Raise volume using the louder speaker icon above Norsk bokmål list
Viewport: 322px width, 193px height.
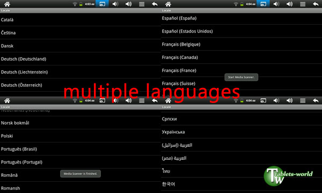click(x=129, y=100)
